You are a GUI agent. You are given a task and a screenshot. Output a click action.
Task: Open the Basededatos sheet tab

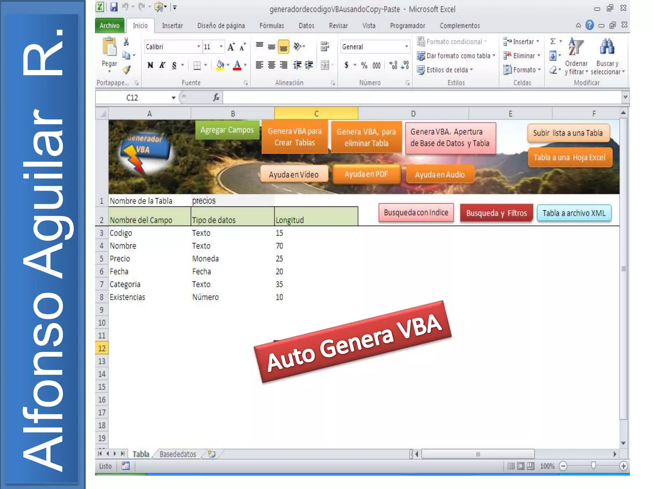[x=178, y=454]
